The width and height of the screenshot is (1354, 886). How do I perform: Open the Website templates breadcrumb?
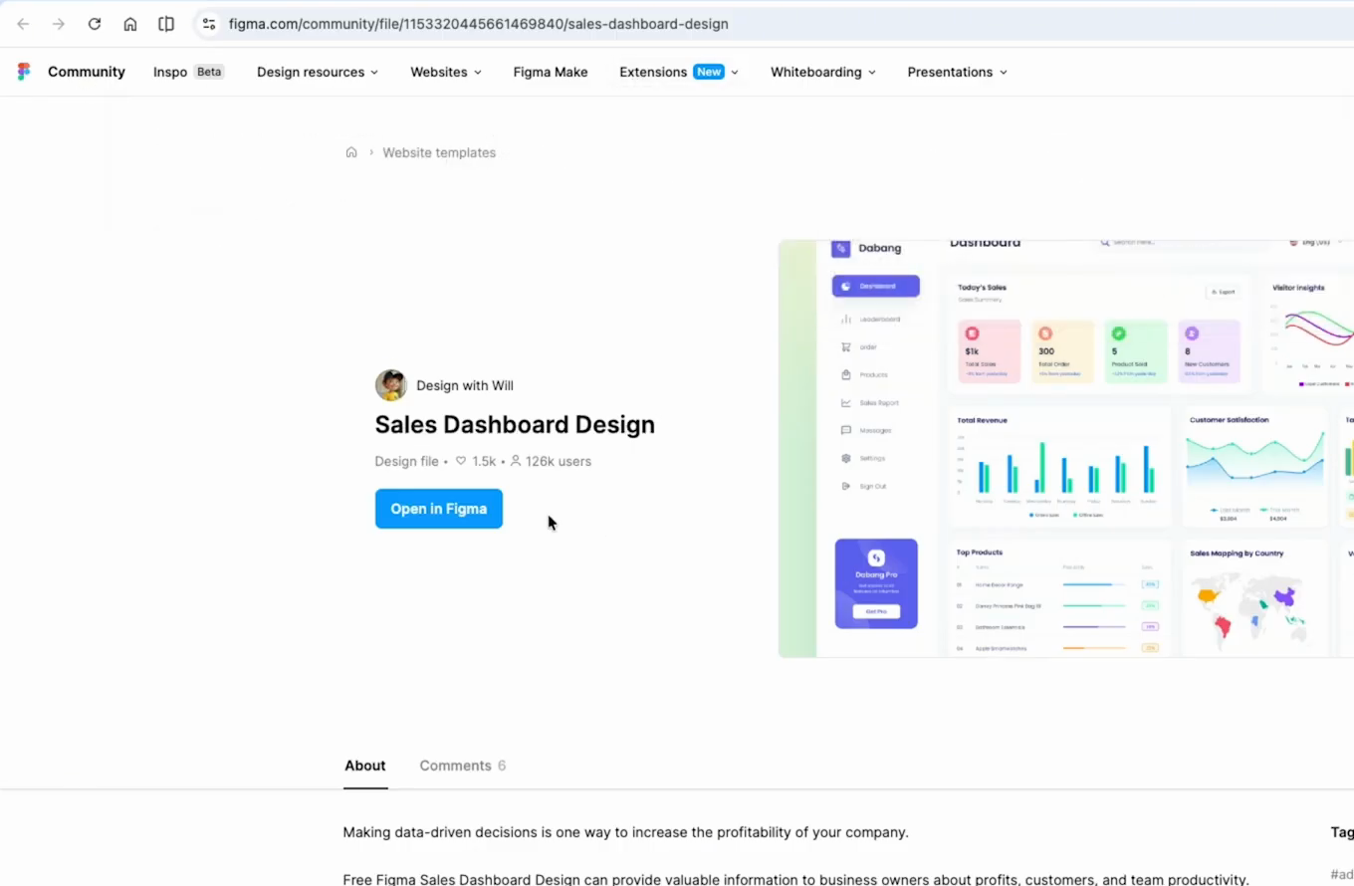439,152
